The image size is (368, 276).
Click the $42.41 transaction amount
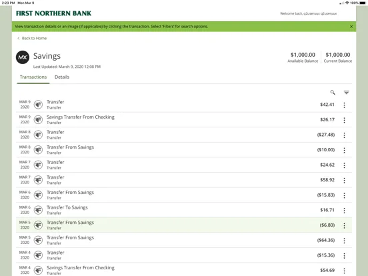[x=327, y=105]
